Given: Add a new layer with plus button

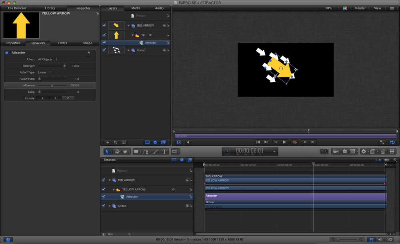Looking at the screenshot, I should click(x=108, y=142).
